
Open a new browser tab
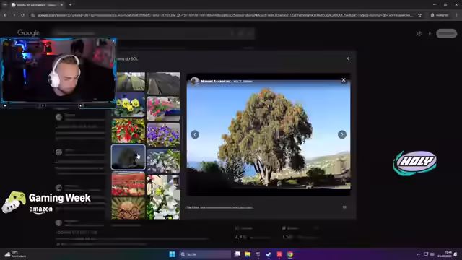click(70, 5)
